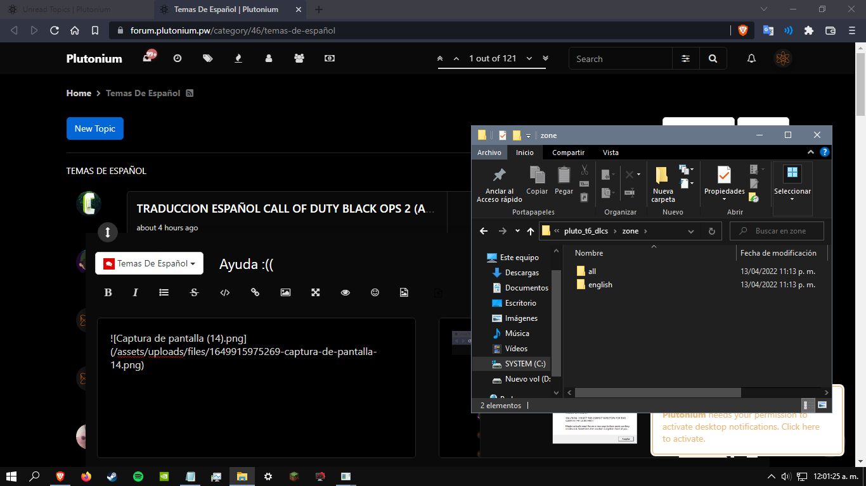The width and height of the screenshot is (866, 486).
Task: Go to previous page single-up arrow
Action: click(456, 59)
